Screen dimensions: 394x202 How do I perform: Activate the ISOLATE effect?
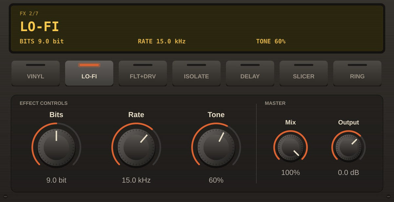[196, 73]
